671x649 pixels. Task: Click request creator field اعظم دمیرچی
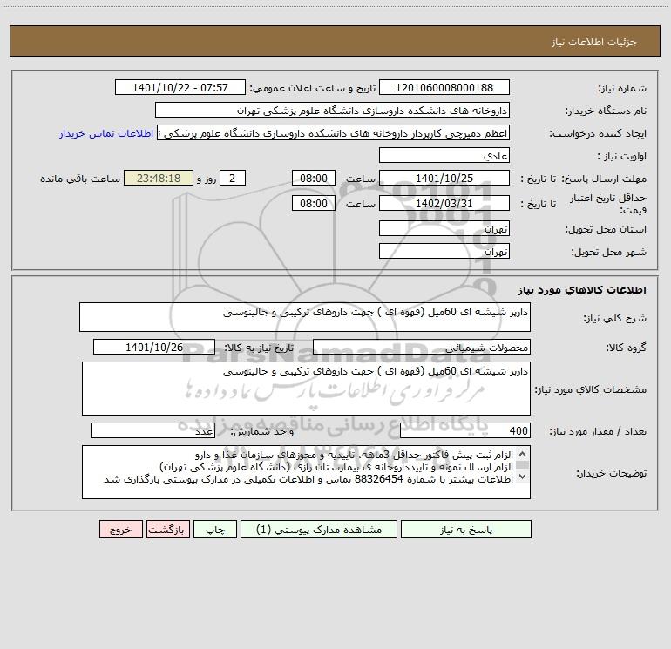334,132
